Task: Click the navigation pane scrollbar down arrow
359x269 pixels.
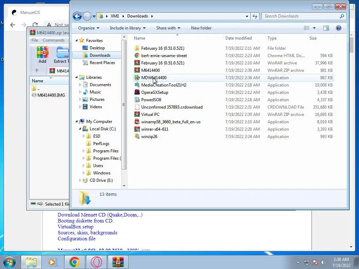Action: [x=124, y=186]
